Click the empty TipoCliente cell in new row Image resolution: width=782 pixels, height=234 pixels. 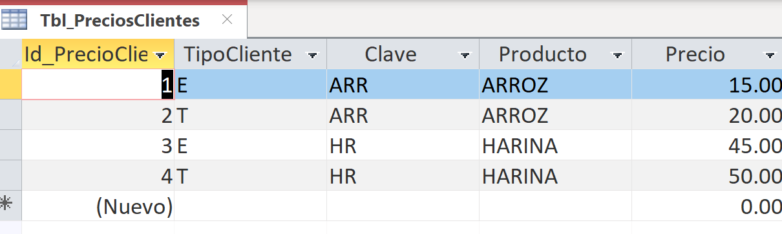pyautogui.click(x=250, y=206)
